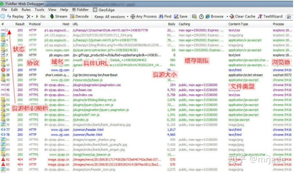Select URL /common/footer.html
Image resolution: width=294 pixels, height=174 pixels.
click(87, 135)
